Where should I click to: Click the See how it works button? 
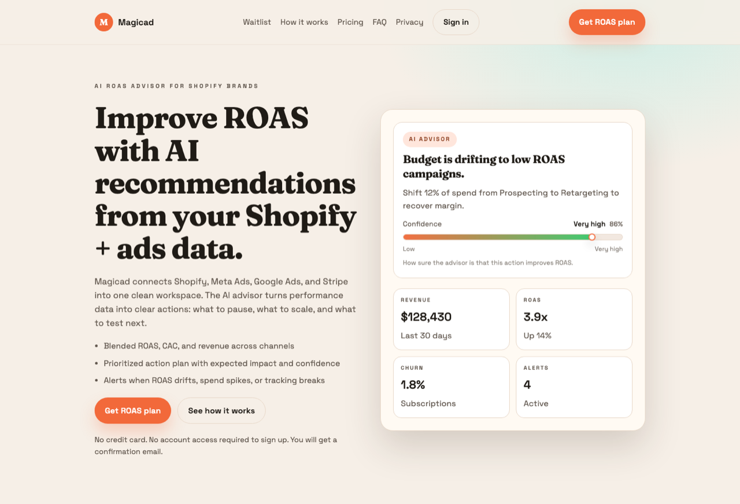pos(221,410)
